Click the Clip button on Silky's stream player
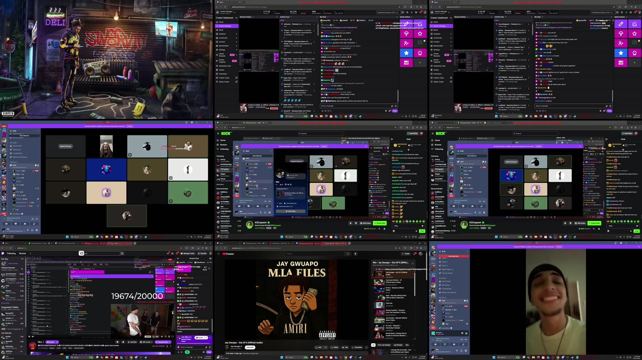 (x=156, y=337)
